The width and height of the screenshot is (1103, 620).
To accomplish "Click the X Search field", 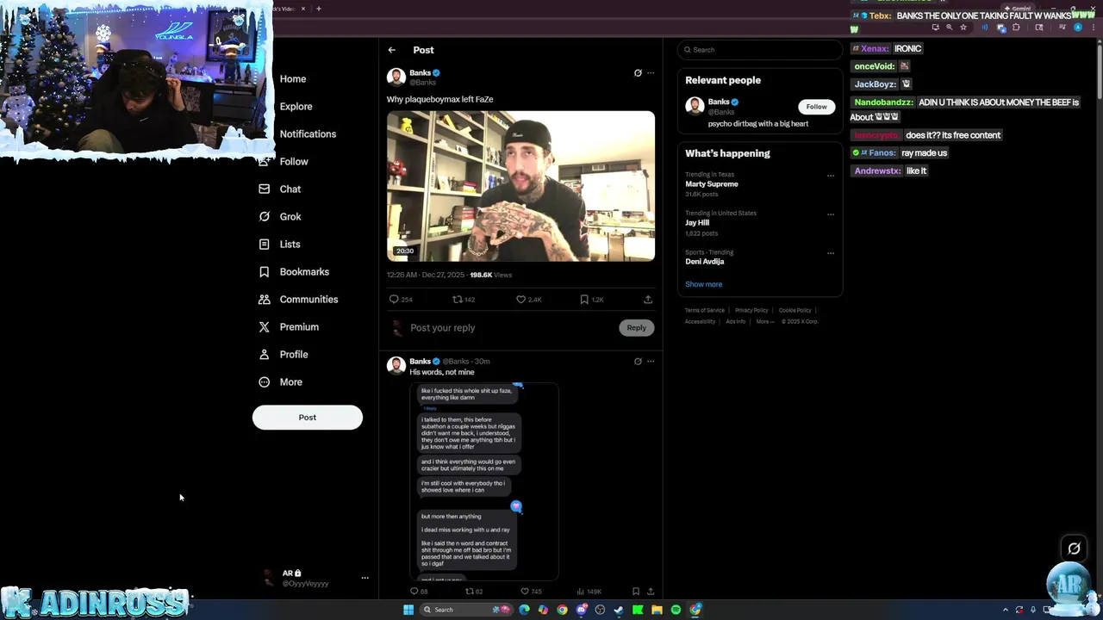I will (759, 50).
